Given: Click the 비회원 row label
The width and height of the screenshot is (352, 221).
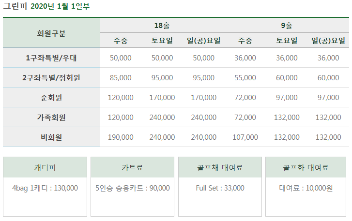Looking at the screenshot, I should click(x=51, y=137).
